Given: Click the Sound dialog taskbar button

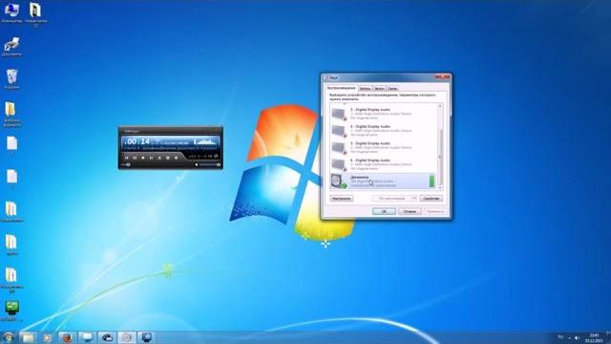Looking at the screenshot, I should click(127, 337).
